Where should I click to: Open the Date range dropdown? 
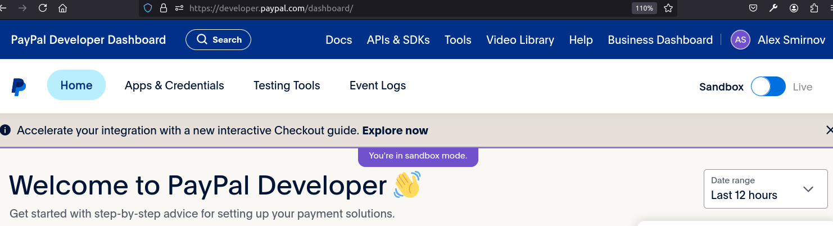coord(765,189)
